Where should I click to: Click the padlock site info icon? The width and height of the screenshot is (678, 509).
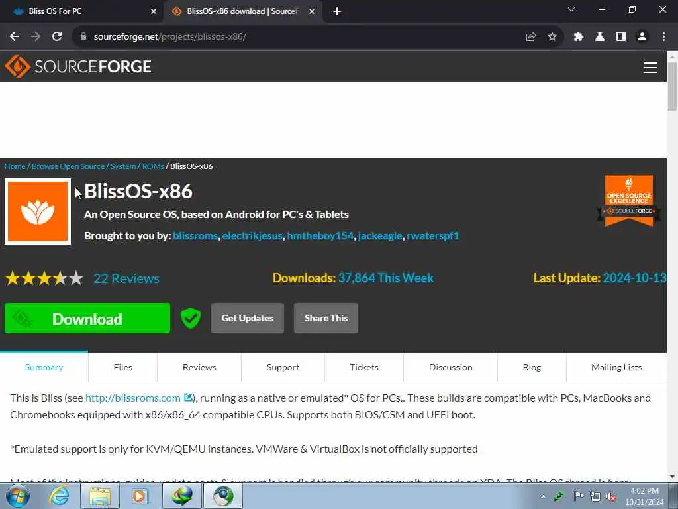coord(83,37)
